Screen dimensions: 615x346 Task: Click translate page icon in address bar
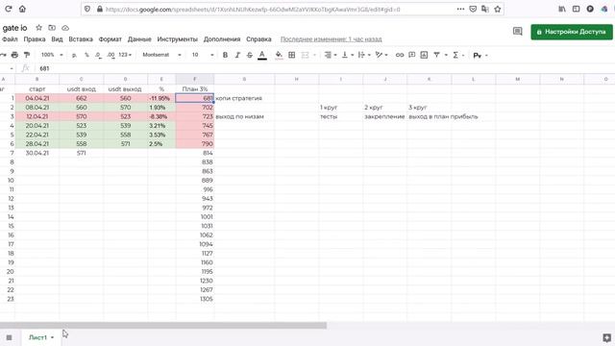coord(485,9)
